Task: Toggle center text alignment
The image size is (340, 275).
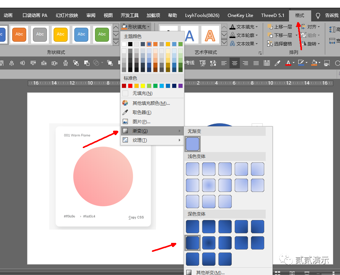Action: [x=235, y=63]
